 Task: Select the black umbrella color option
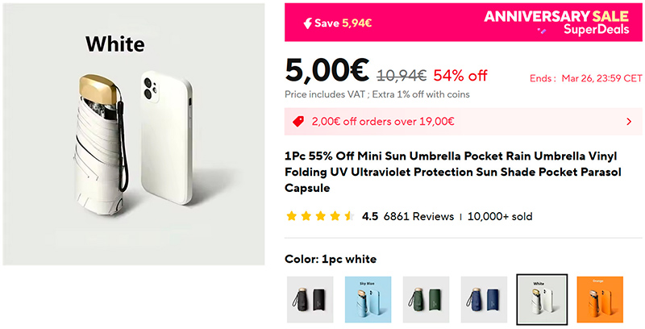tap(310, 299)
